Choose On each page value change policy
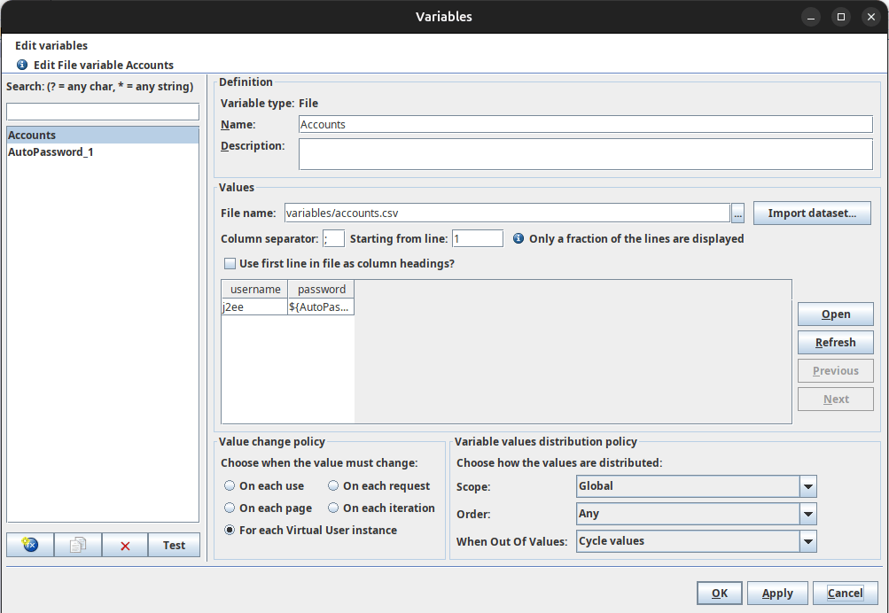 (230, 508)
